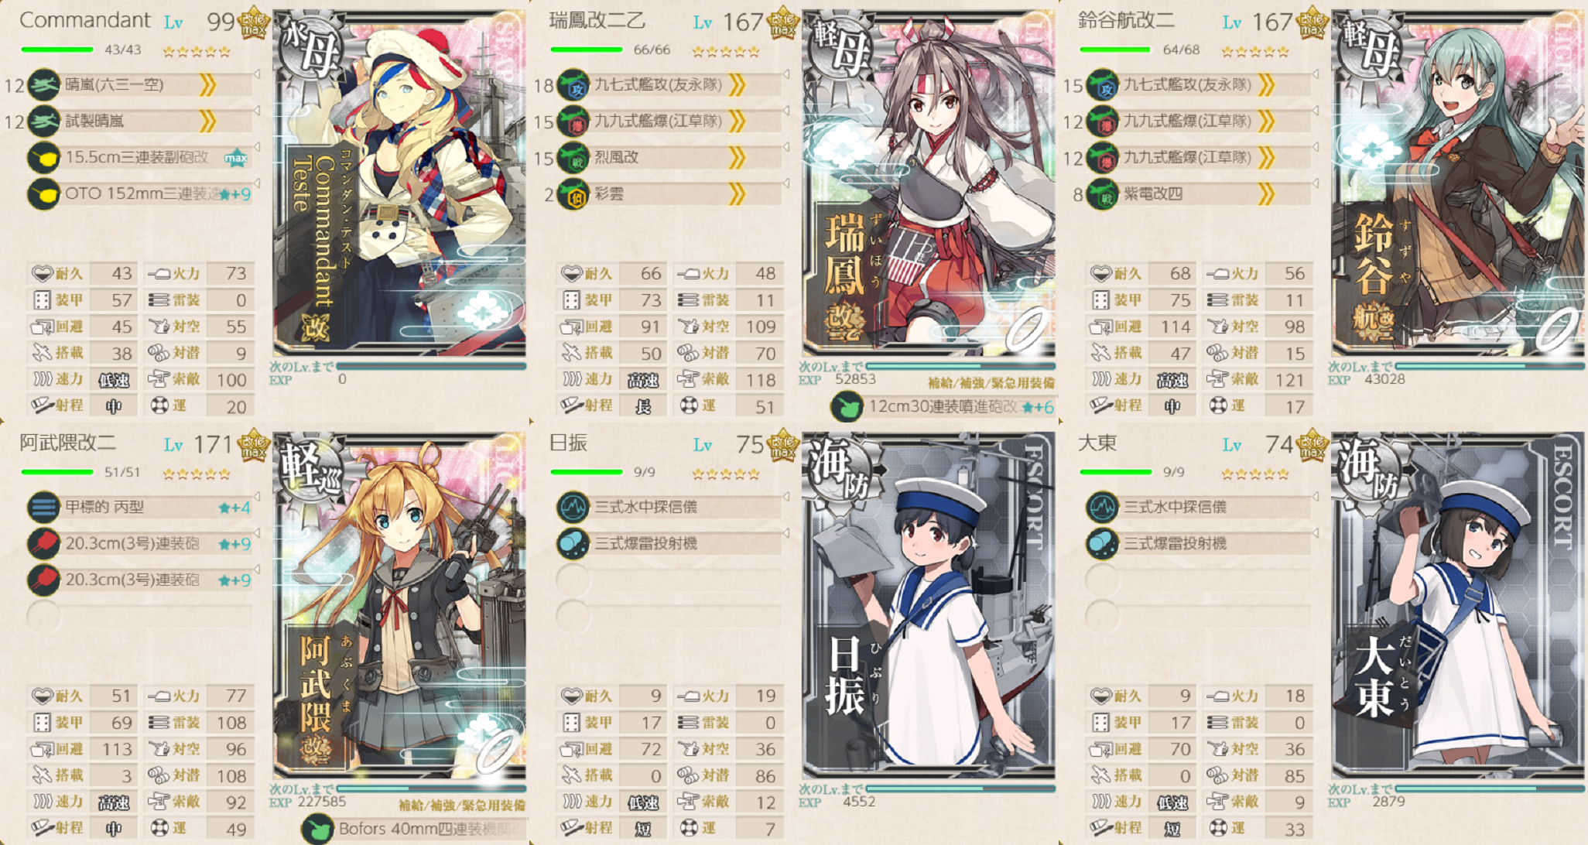The height and width of the screenshot is (845, 1588).
Task: Select 日振's empty third equipment slot
Action: [669, 580]
